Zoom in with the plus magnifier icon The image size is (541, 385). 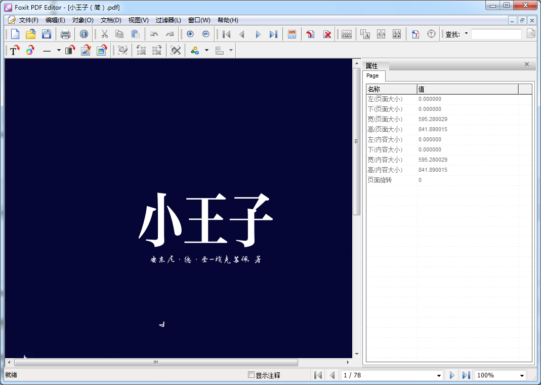pos(190,34)
